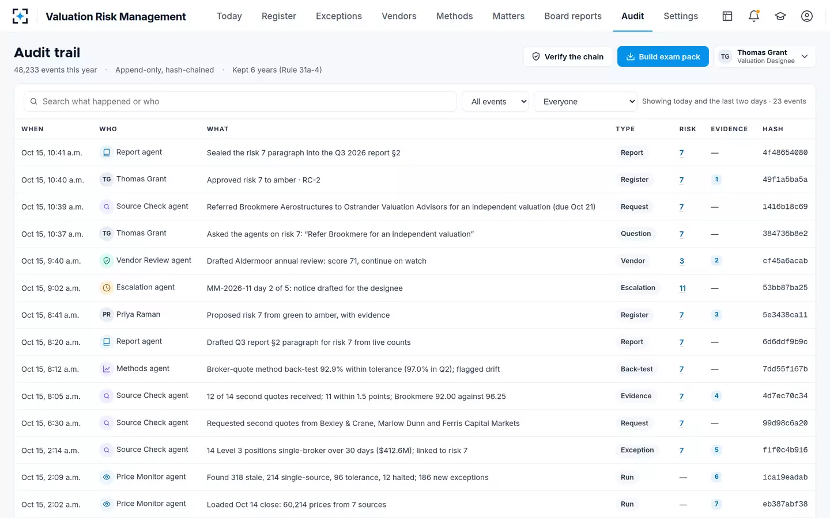830x518 pixels.
Task: Click the Valuation Risk Management logo icon
Action: pos(20,16)
